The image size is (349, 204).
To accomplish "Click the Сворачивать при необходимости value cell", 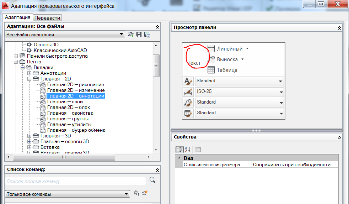I will point(295,164).
